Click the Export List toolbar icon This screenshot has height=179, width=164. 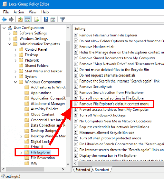37,20
